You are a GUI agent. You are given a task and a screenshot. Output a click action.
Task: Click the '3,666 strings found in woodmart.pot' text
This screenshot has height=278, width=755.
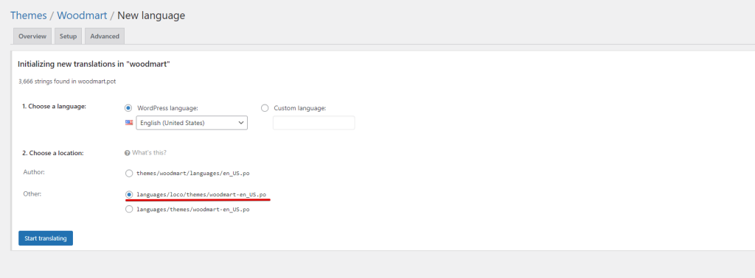(x=66, y=82)
